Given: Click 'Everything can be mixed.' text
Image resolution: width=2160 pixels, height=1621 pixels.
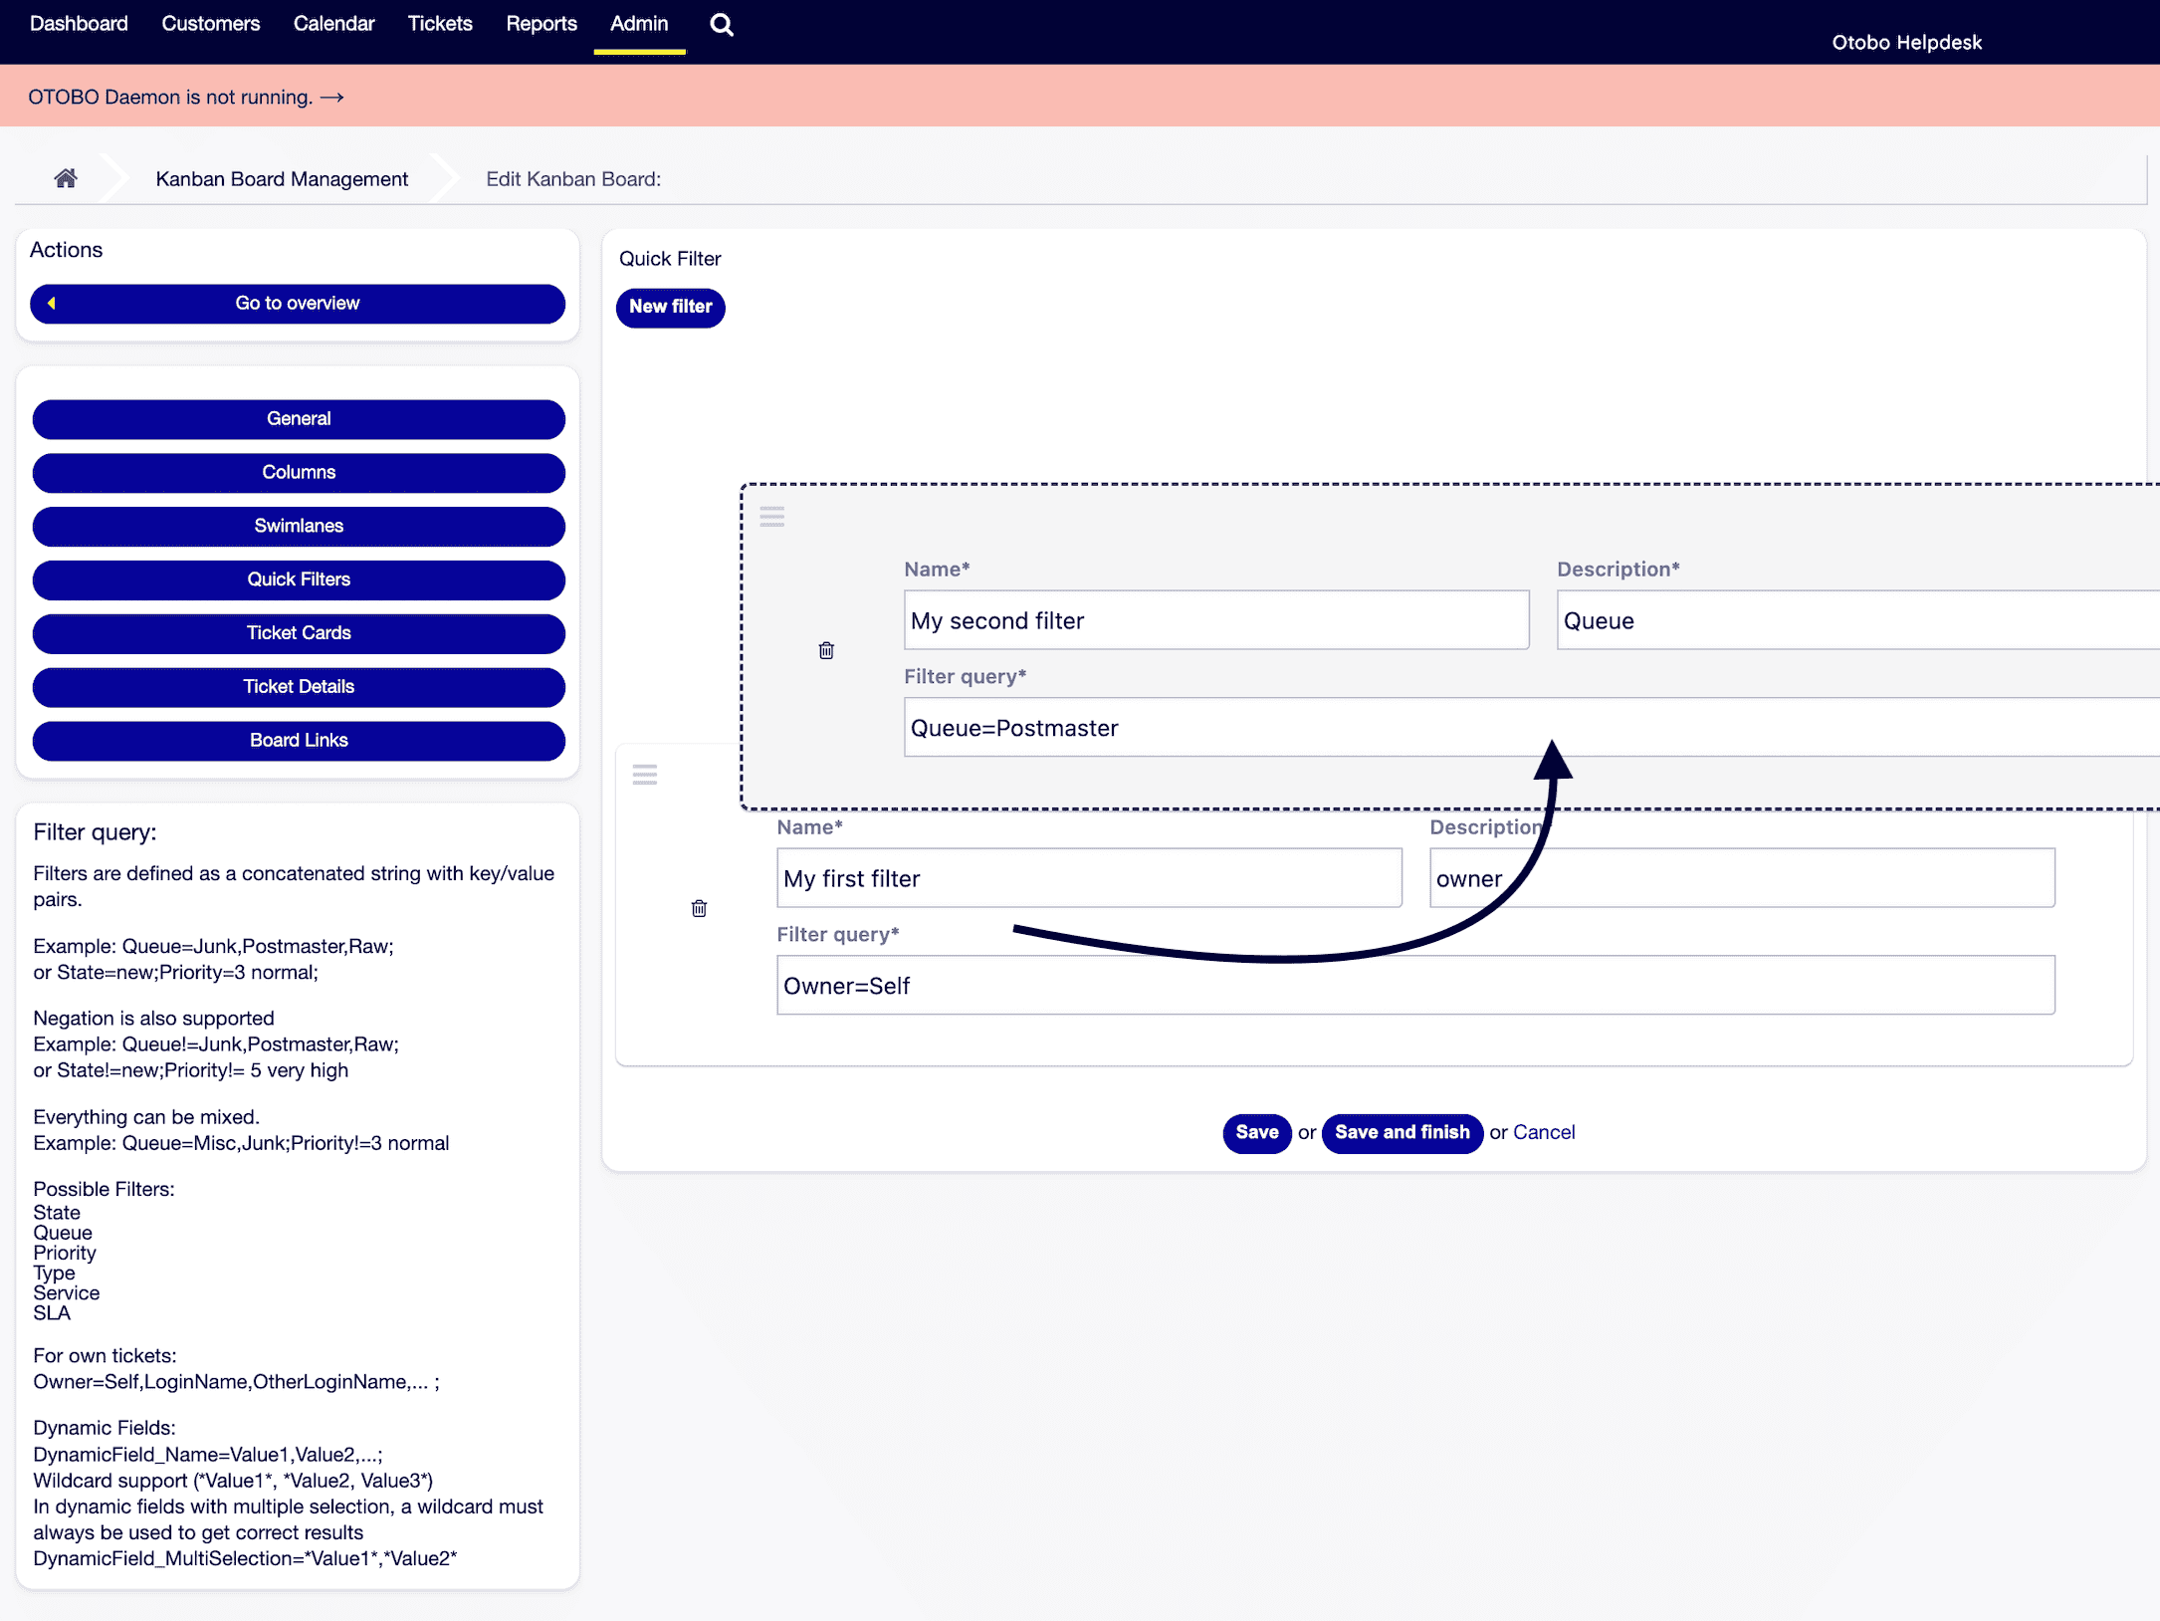Looking at the screenshot, I should click(146, 1117).
